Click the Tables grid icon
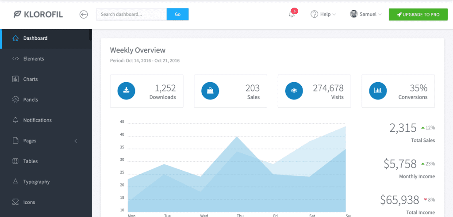Image resolution: width=453 pixels, height=217 pixels. 15,161
